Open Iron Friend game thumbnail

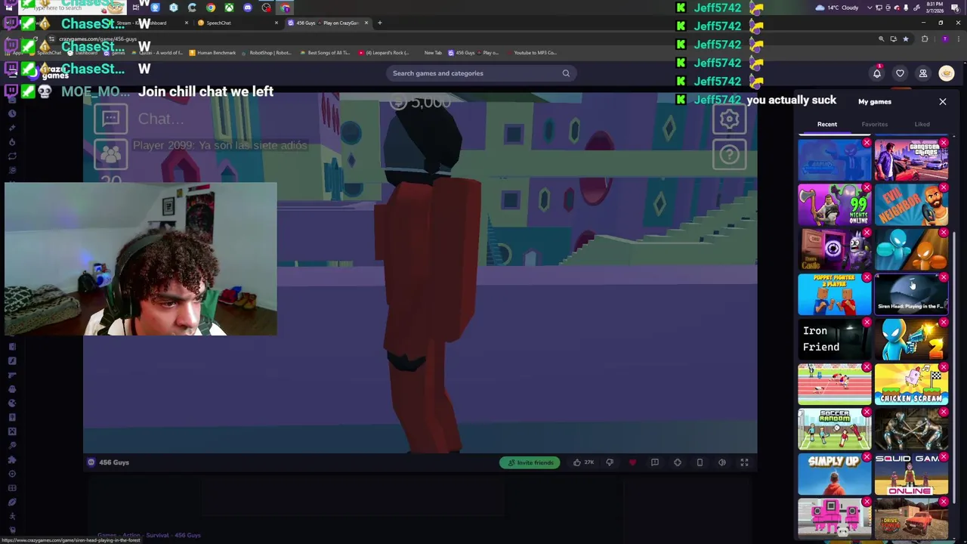[835, 339]
